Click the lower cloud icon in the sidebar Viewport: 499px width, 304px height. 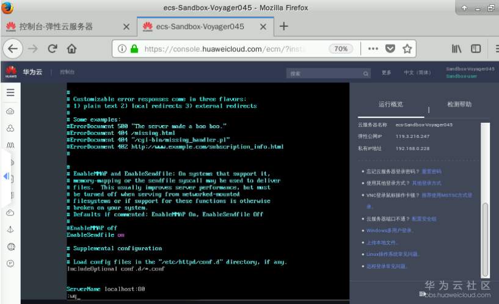[x=10, y=212]
